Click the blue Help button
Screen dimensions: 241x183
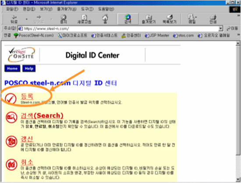[29, 68]
